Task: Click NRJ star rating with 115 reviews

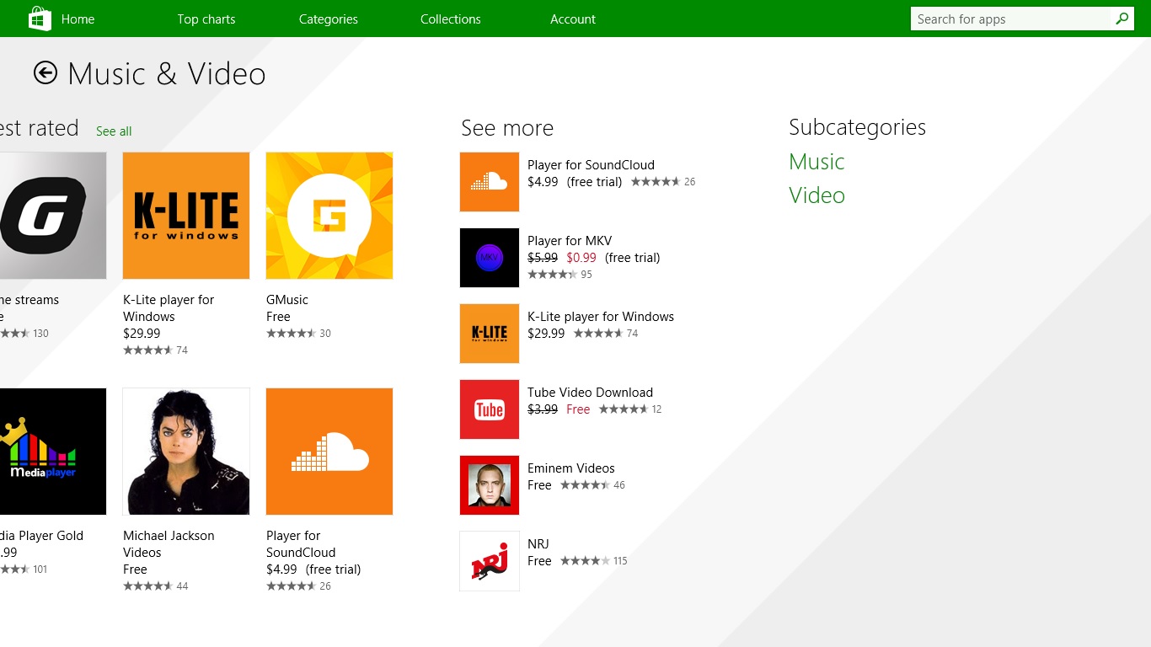Action: [594, 561]
